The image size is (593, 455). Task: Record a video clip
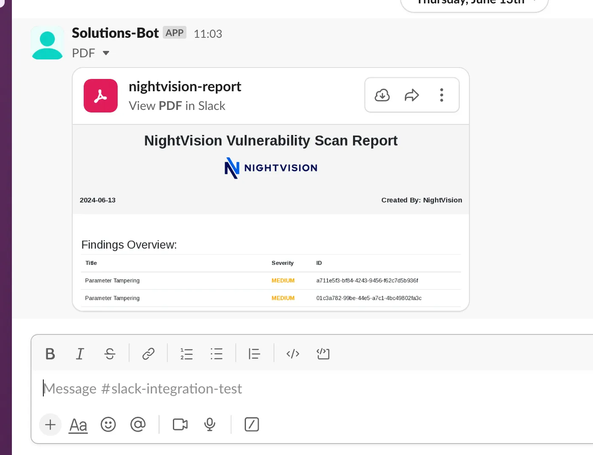[x=180, y=424]
